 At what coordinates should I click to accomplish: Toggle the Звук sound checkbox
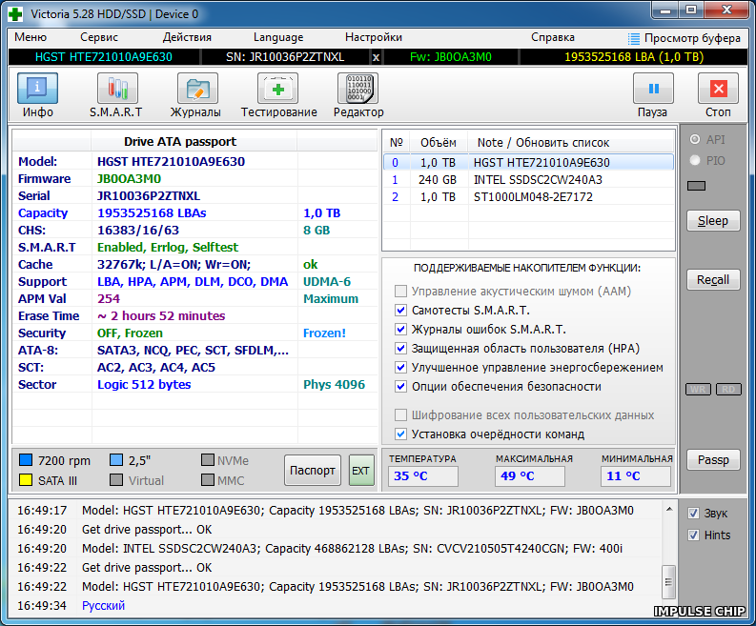pos(693,514)
